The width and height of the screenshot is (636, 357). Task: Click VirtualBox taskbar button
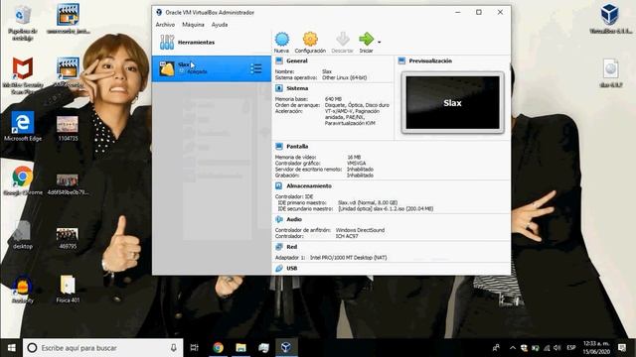tap(286, 348)
